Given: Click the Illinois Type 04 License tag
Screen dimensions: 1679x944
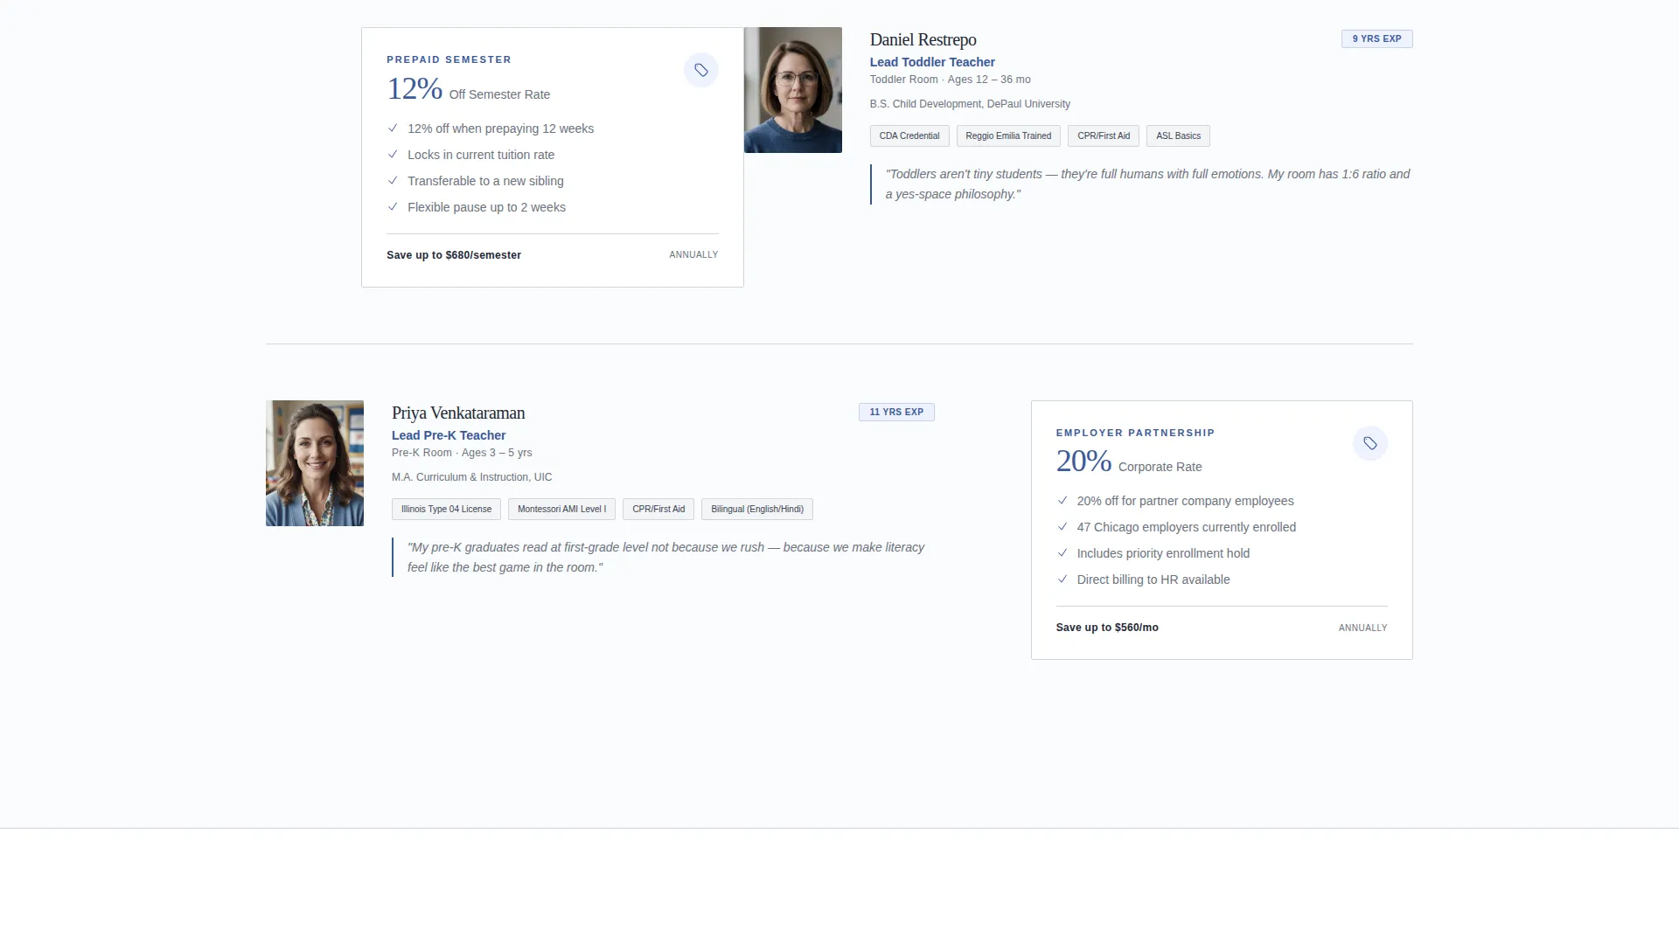Looking at the screenshot, I should coord(446,509).
